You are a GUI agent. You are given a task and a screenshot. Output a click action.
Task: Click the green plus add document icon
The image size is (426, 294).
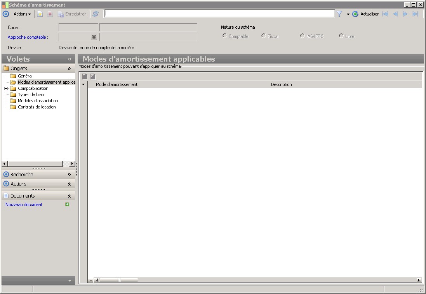click(68, 204)
